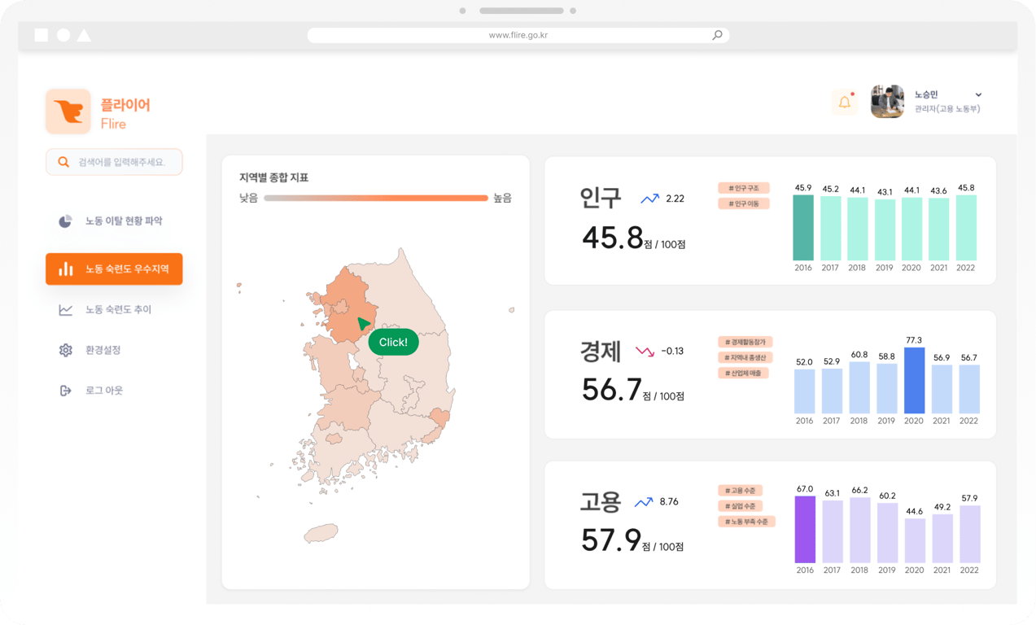Viewport: 1036px width, 625px height.
Task: Open notifications via the bell icon
Action: pyautogui.click(x=845, y=102)
